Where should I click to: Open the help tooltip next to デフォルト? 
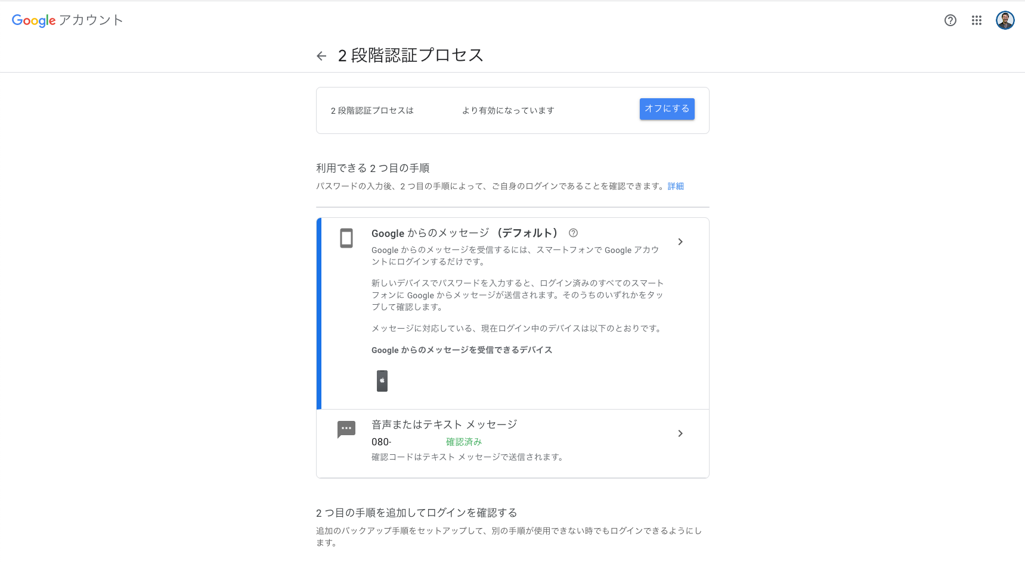pyautogui.click(x=574, y=233)
